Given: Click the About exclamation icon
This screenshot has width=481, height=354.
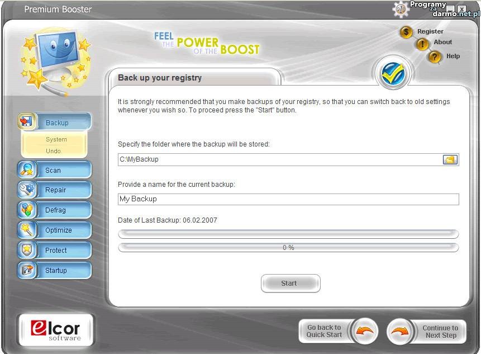Looking at the screenshot, I should click(423, 44).
